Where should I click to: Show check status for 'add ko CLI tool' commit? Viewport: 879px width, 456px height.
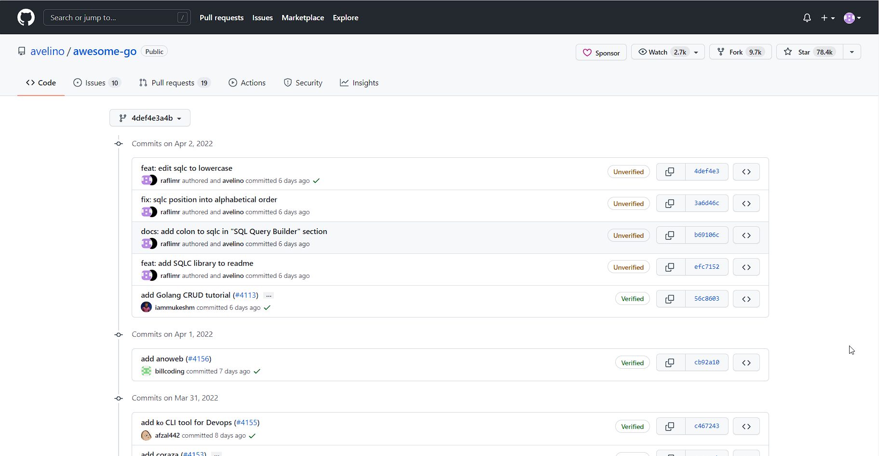252,436
